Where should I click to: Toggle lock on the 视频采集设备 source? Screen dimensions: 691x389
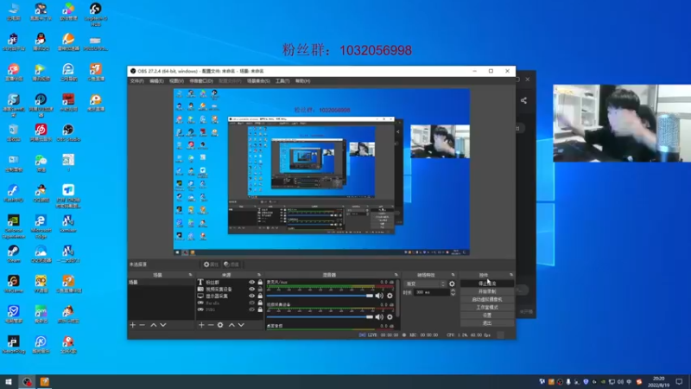click(x=260, y=290)
